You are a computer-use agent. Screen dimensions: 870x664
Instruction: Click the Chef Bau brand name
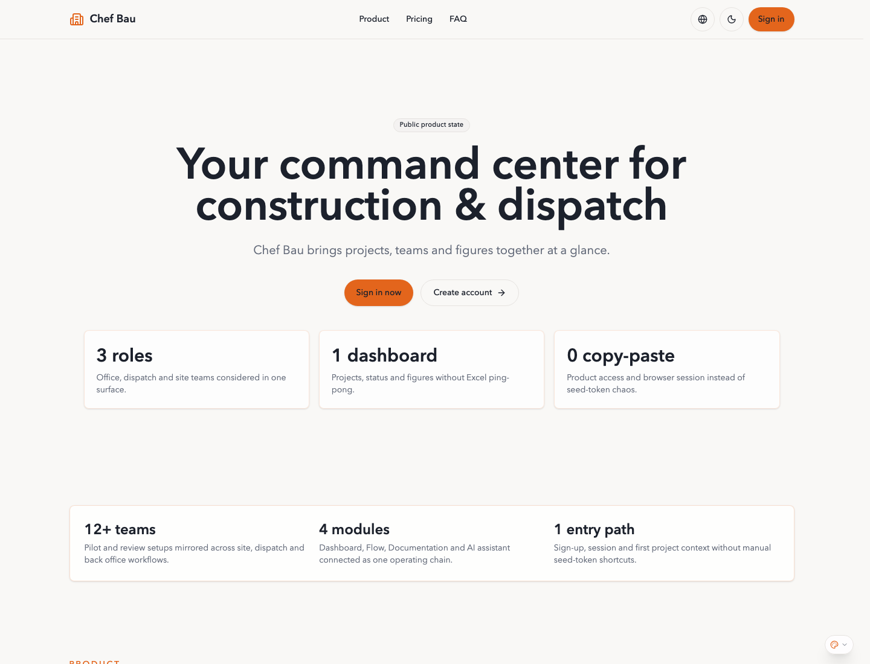pyautogui.click(x=113, y=19)
